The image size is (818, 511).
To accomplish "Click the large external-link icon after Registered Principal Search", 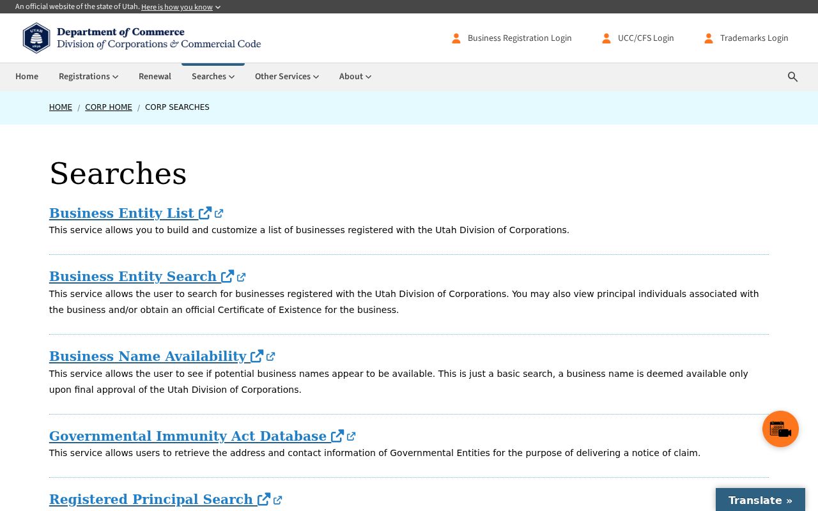I will (x=264, y=500).
